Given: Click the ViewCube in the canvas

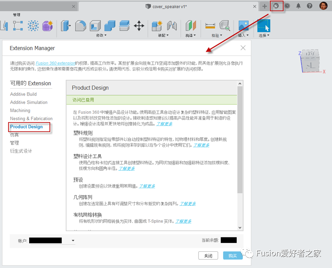Looking at the screenshot, I should pos(310,61).
